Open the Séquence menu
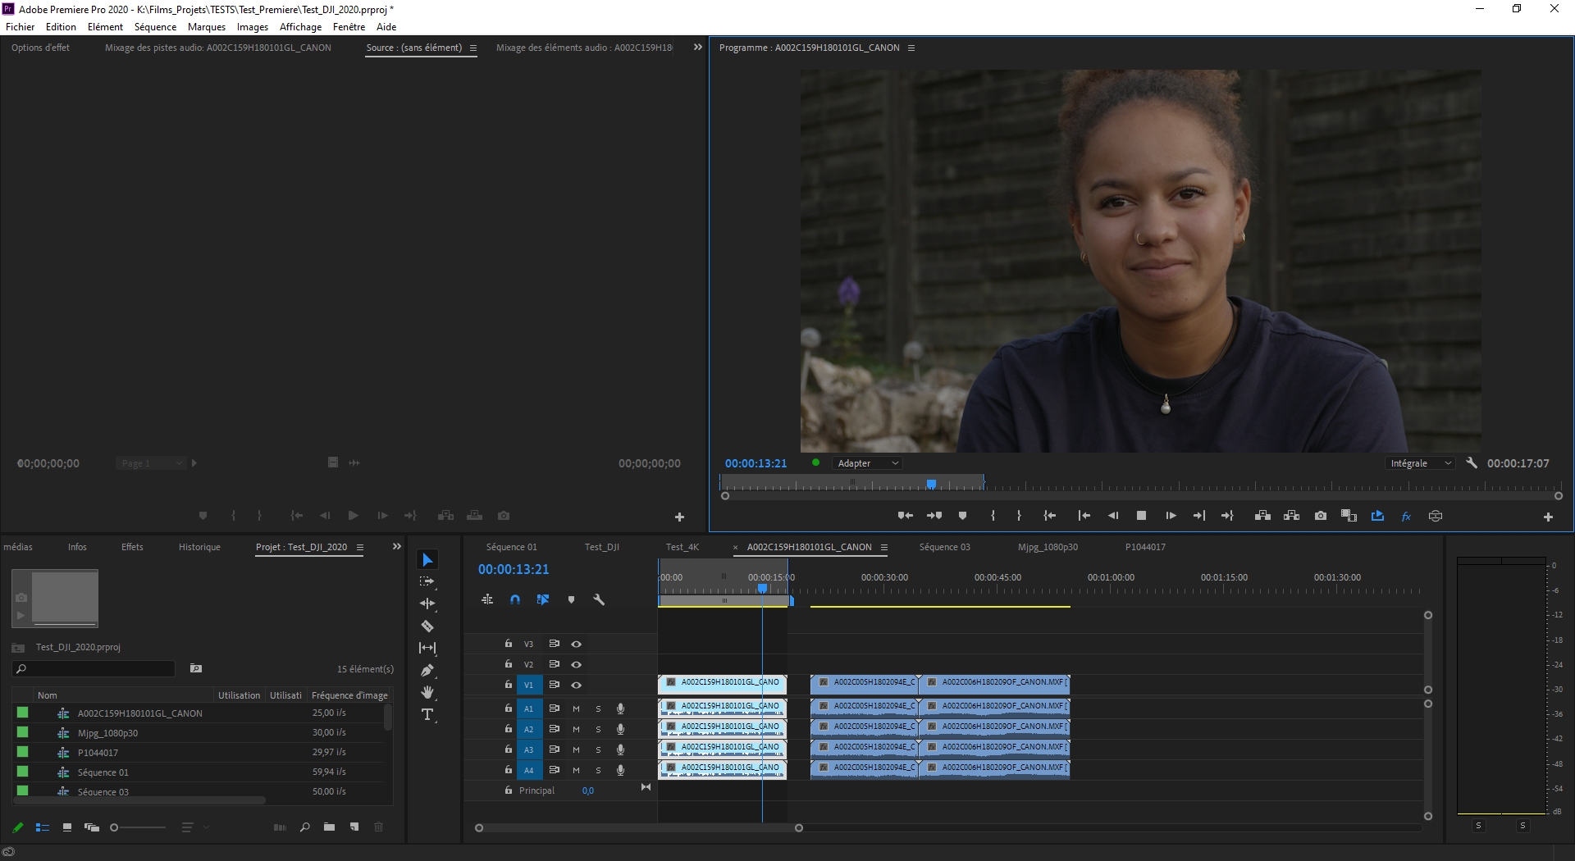Image resolution: width=1575 pixels, height=861 pixels. (x=155, y=27)
